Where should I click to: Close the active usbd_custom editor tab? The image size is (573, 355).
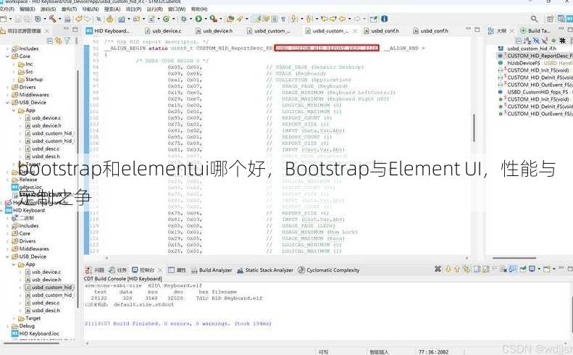[x=354, y=31]
